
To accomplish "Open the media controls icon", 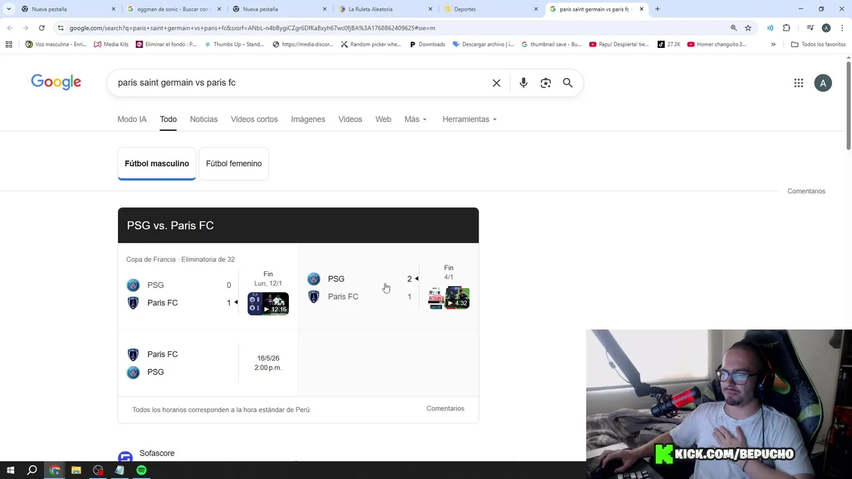I will (x=810, y=28).
